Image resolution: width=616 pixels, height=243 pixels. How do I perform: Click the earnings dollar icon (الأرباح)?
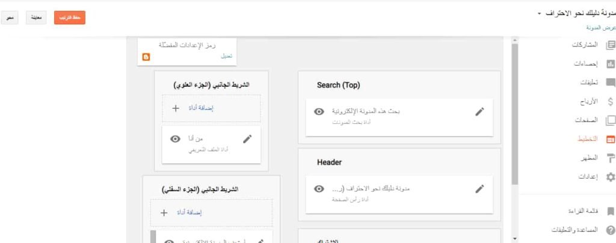pyautogui.click(x=611, y=102)
